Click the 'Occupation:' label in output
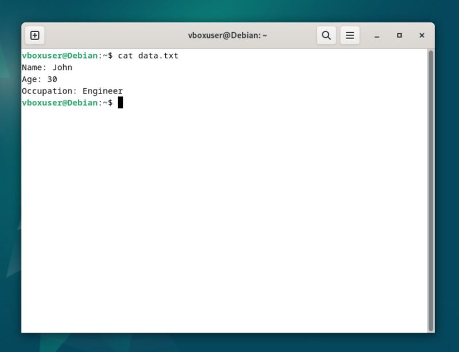The height and width of the screenshot is (352, 459). tap(49, 91)
